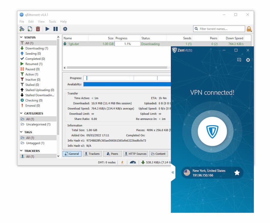Open the View menu
270x223 pixels.
coord(41,22)
